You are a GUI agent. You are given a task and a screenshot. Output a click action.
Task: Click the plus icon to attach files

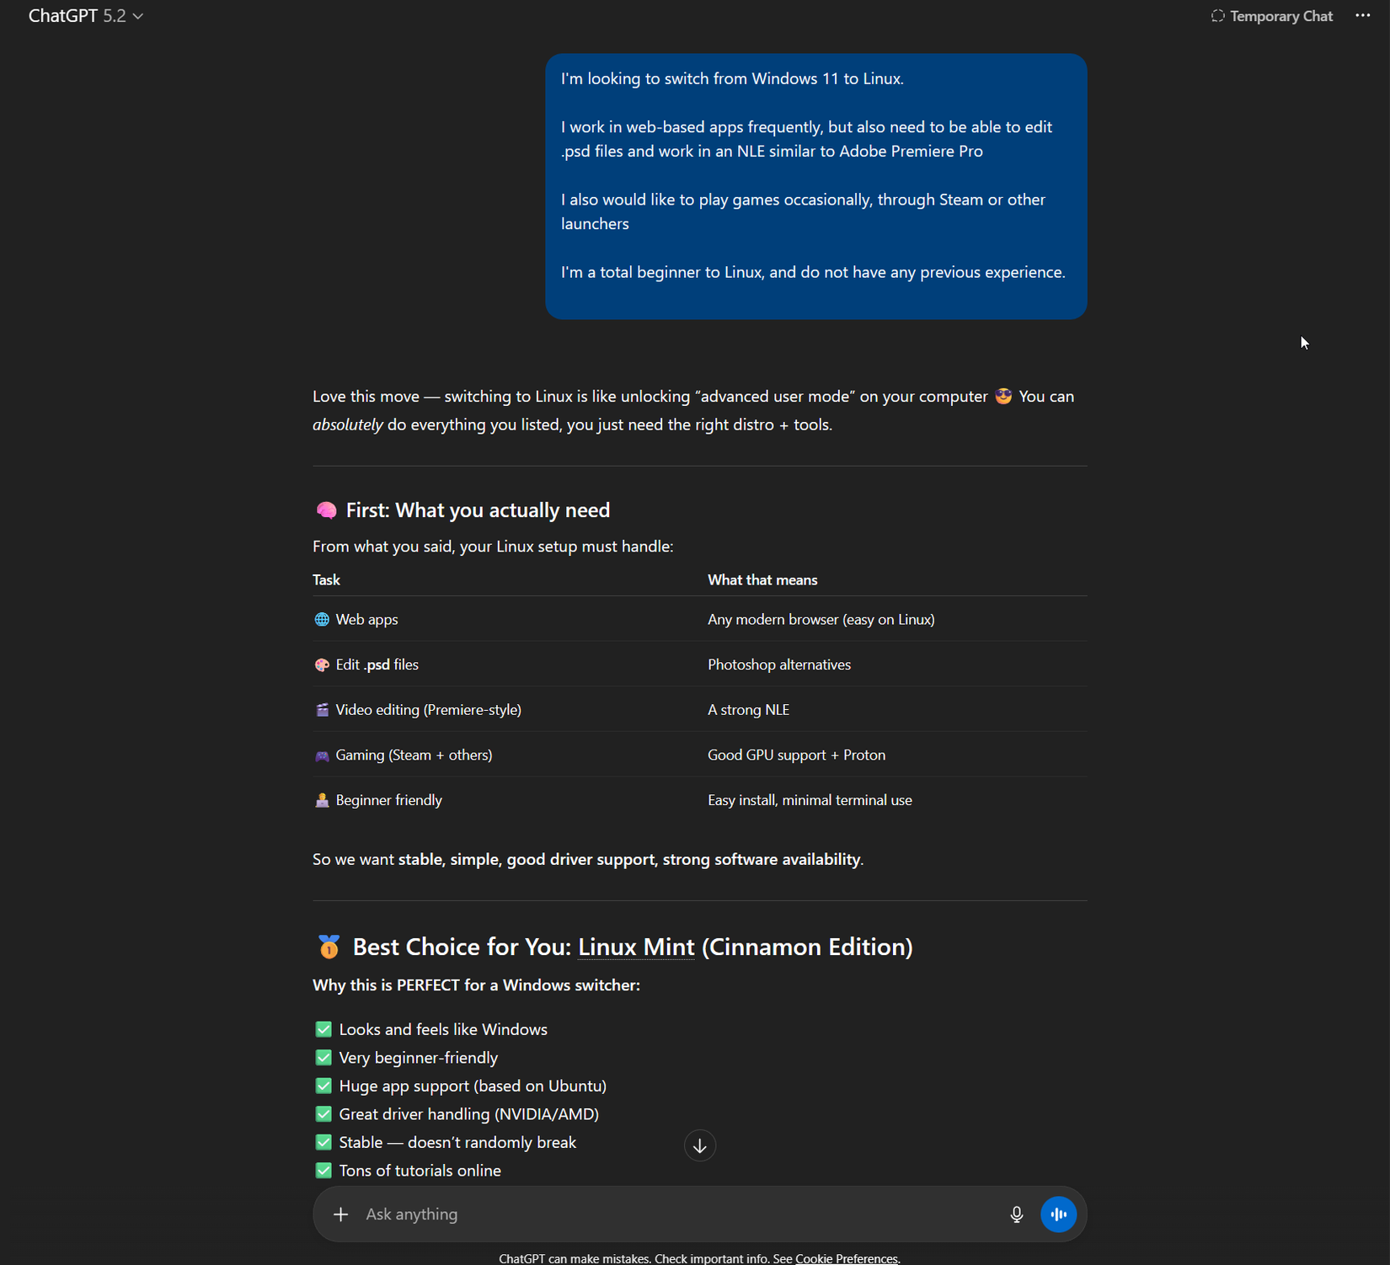(340, 1214)
